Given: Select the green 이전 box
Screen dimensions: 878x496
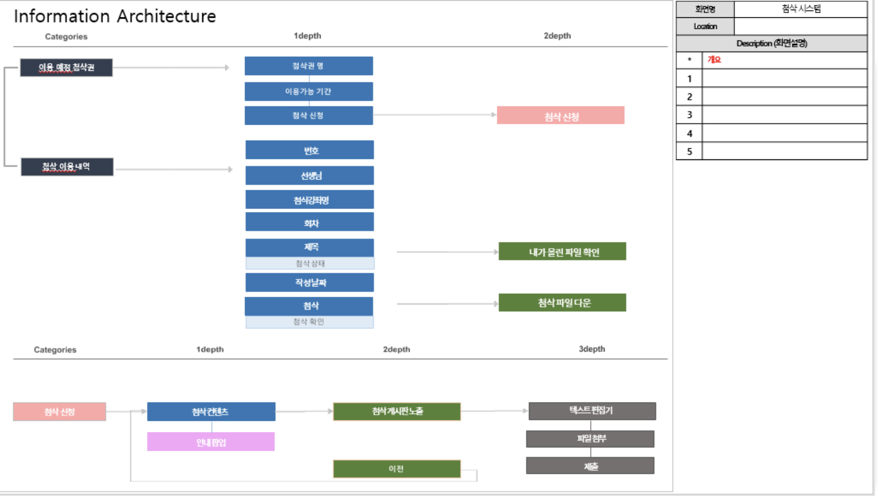Looking at the screenshot, I should 397,469.
